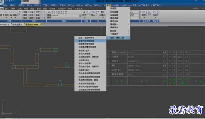Select the 圆弧 arc drawing tool
Screen dimensions: 205x119
15,13
